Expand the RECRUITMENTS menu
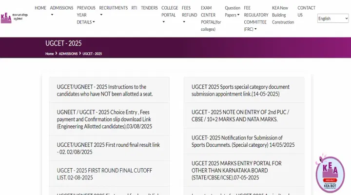 (113, 11)
